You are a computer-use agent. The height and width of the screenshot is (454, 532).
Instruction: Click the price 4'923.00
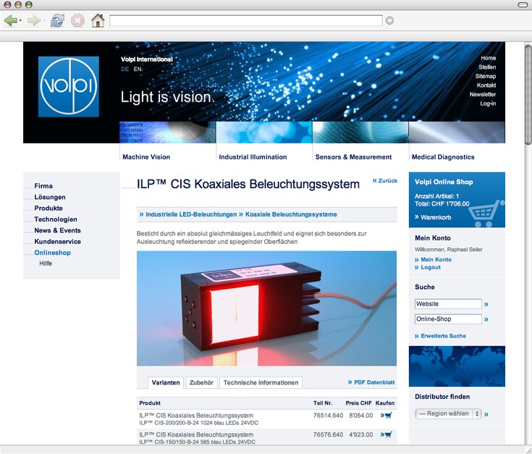point(361,434)
